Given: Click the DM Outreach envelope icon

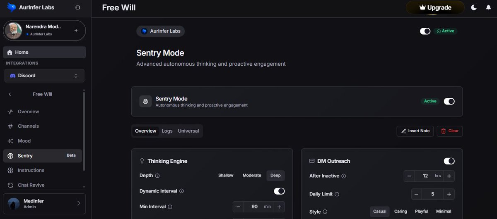Looking at the screenshot, I should coord(312,161).
